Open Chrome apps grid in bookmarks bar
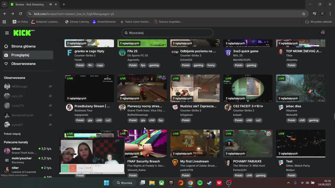335x188 pixels. [4, 22]
